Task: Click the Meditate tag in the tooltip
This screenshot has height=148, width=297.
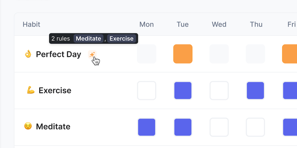Action: (x=88, y=38)
